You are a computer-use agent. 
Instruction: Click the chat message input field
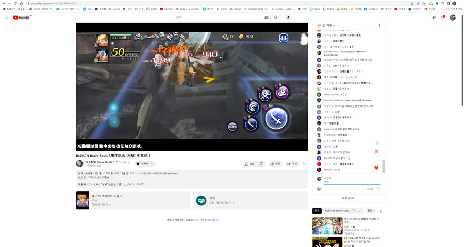point(352,182)
